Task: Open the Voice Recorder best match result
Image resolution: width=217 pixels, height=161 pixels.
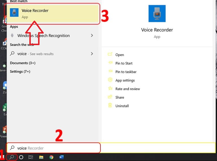Action: 53,14
